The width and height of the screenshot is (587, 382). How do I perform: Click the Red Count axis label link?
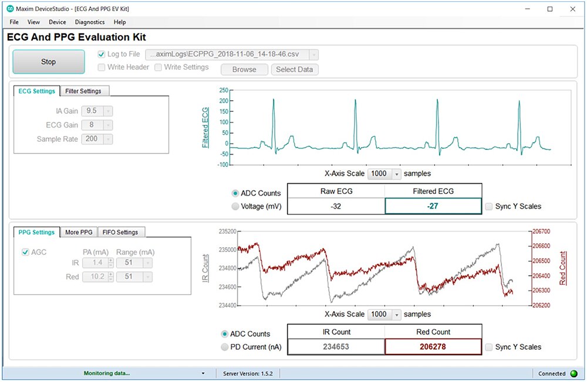coord(563,268)
